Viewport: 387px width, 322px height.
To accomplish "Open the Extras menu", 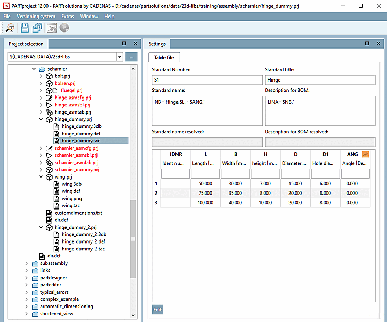I will (68, 17).
